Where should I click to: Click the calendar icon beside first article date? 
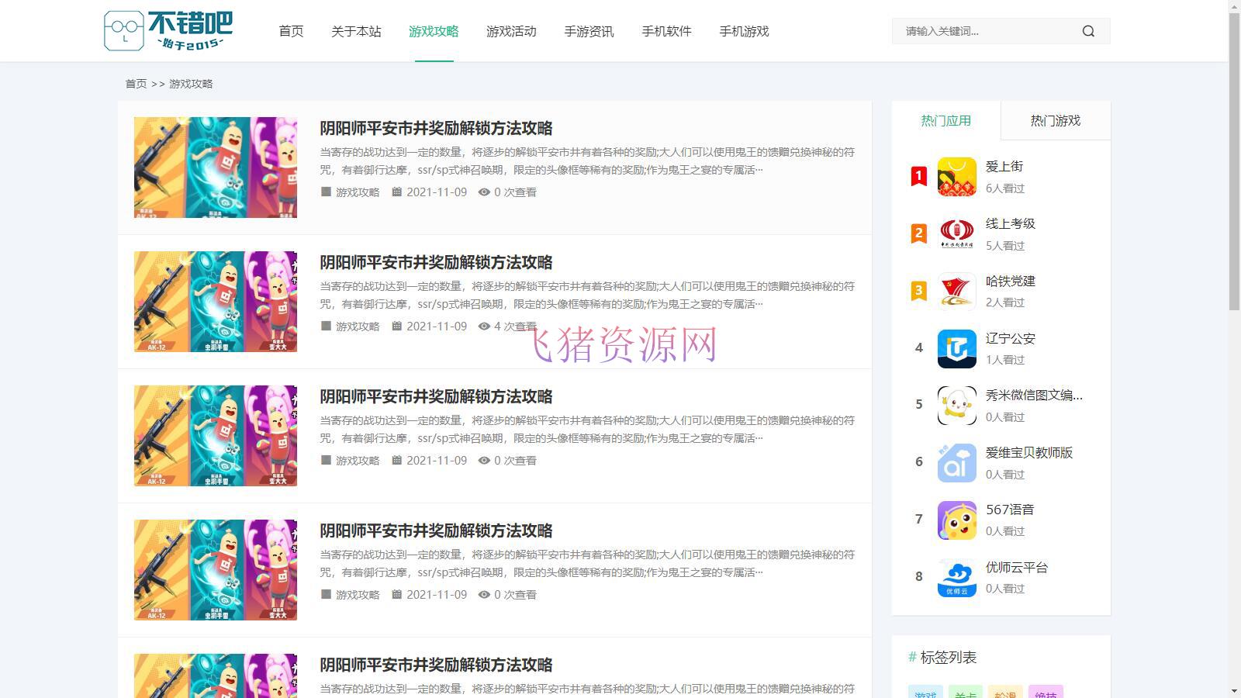click(x=397, y=192)
